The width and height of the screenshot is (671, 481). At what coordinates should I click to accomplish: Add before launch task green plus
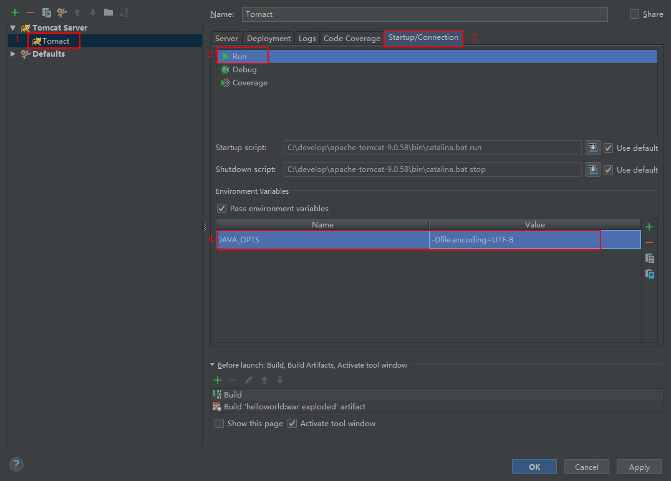tap(218, 380)
